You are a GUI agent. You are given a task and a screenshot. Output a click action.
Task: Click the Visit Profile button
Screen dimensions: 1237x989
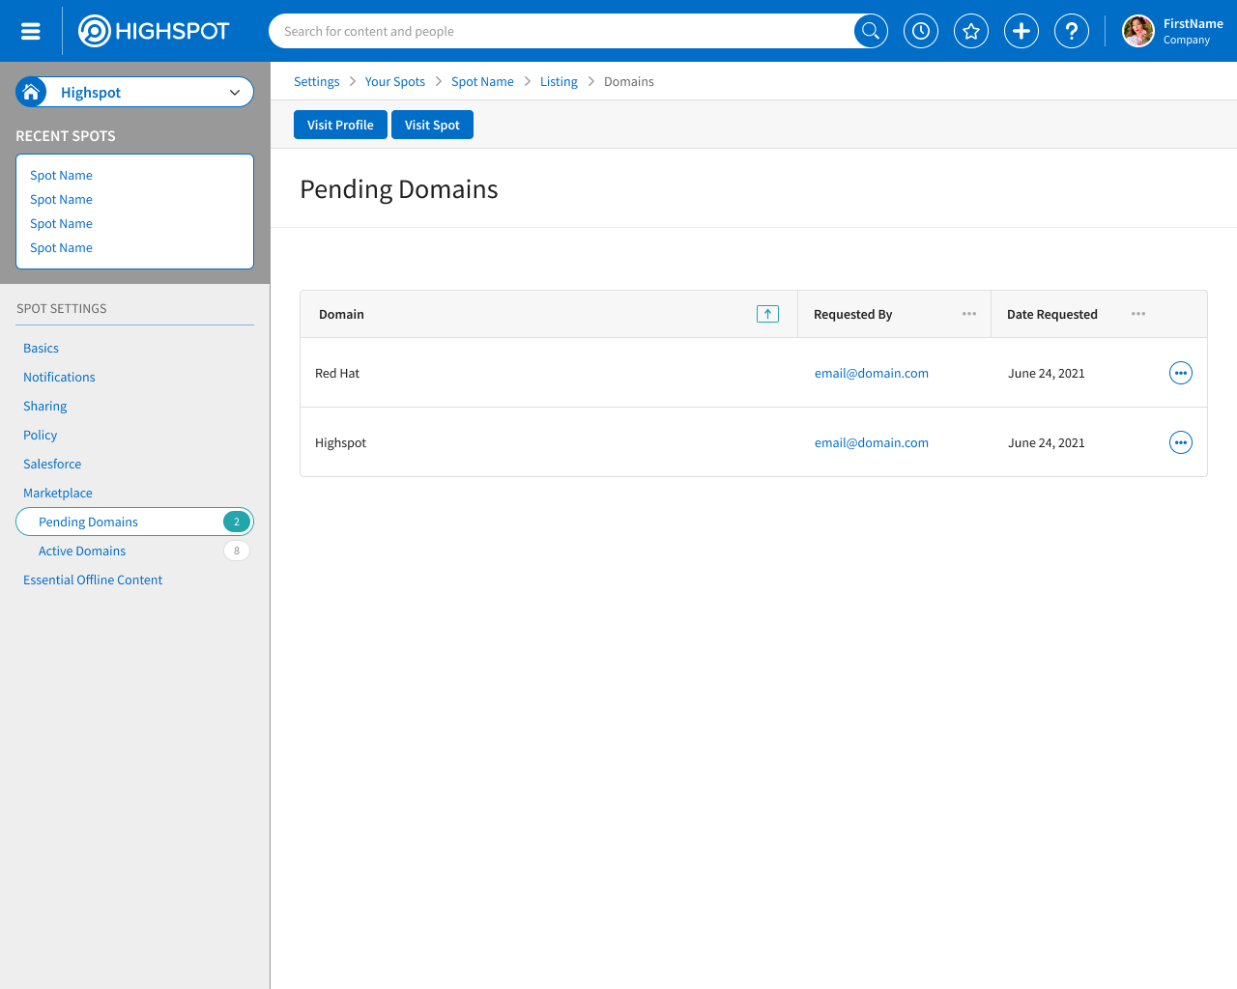(340, 125)
